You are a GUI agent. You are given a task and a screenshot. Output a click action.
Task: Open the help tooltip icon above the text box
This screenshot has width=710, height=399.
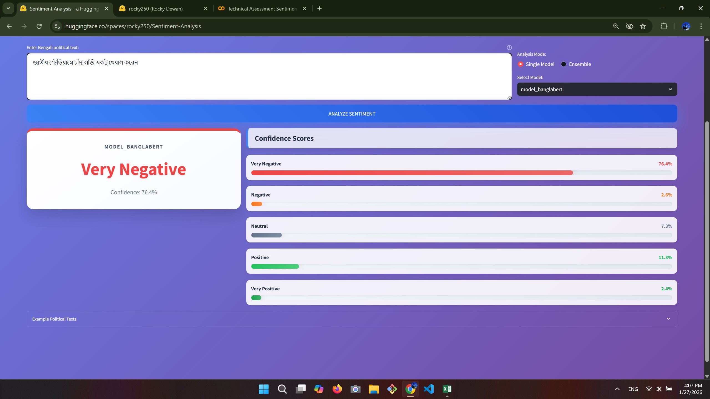509,47
